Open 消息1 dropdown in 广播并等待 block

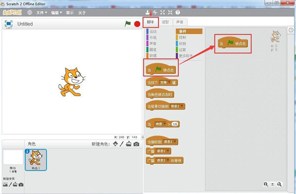(162, 160)
